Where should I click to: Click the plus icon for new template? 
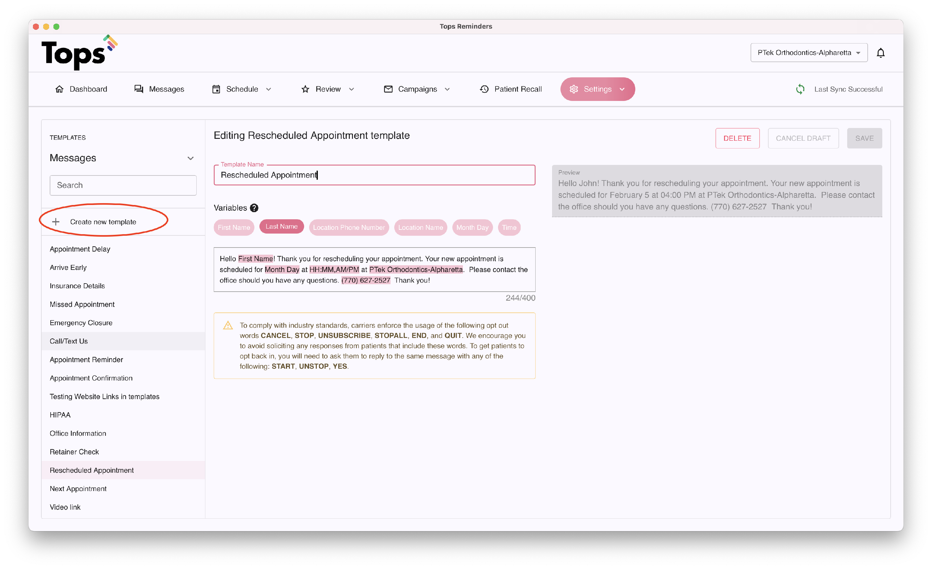click(x=56, y=222)
